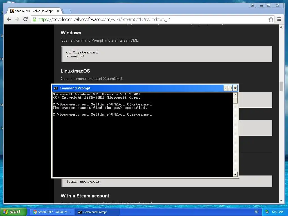Minimize the Command Prompt window

(226, 88)
